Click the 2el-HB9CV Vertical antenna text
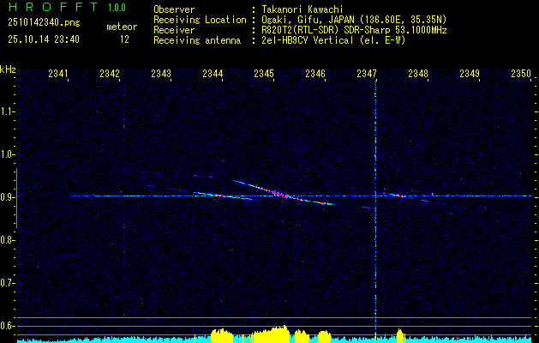 [x=333, y=40]
